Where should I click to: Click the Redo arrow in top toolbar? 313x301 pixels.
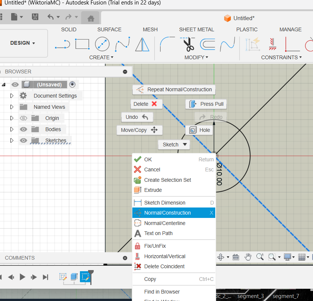pyautogui.click(x=68, y=17)
